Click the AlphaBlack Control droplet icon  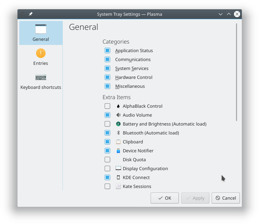pos(118,106)
